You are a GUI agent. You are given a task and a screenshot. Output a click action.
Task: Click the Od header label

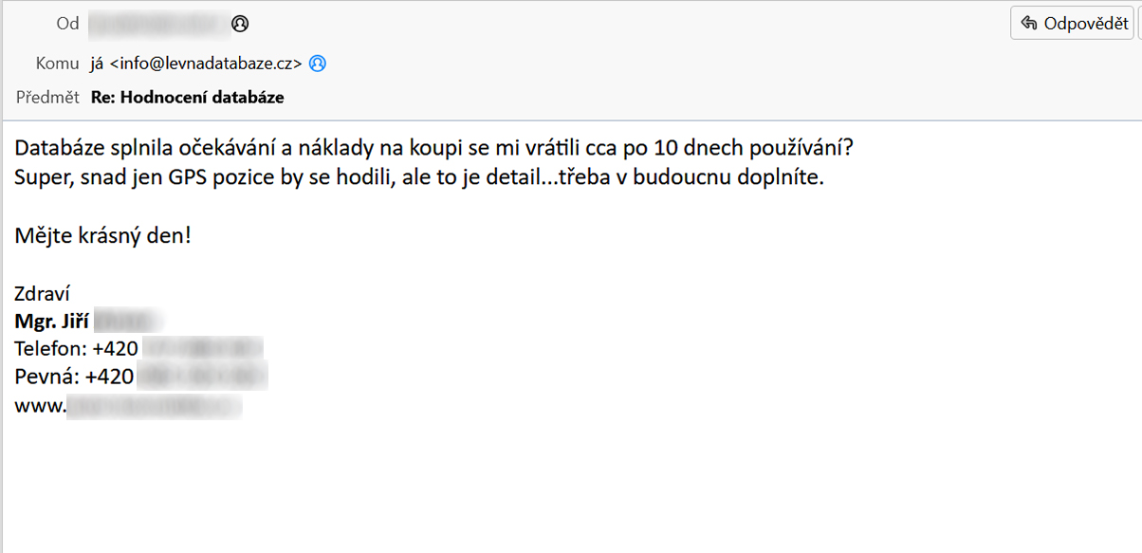point(67,24)
